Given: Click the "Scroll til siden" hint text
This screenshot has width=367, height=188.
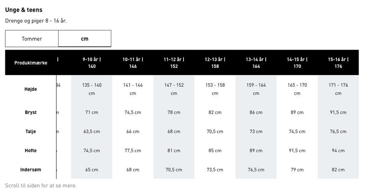Looking at the screenshot, I should point(41,185).
